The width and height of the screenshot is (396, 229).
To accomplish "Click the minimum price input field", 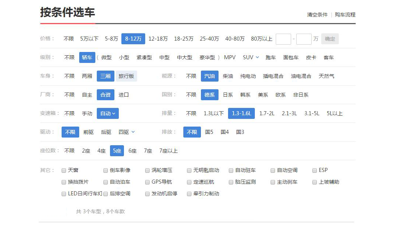I will [x=283, y=39].
